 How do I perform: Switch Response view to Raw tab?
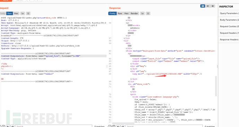pyautogui.click(x=120, y=13)
